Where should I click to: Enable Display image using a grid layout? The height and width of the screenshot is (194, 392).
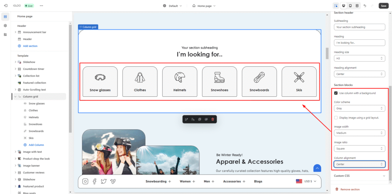(336, 118)
